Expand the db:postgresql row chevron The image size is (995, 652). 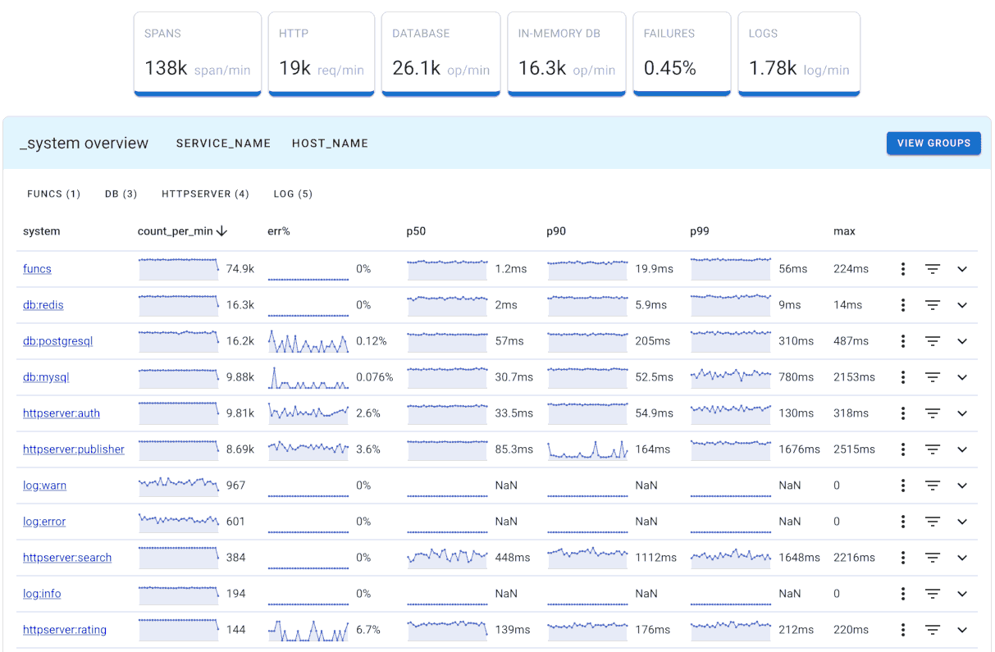coord(962,341)
